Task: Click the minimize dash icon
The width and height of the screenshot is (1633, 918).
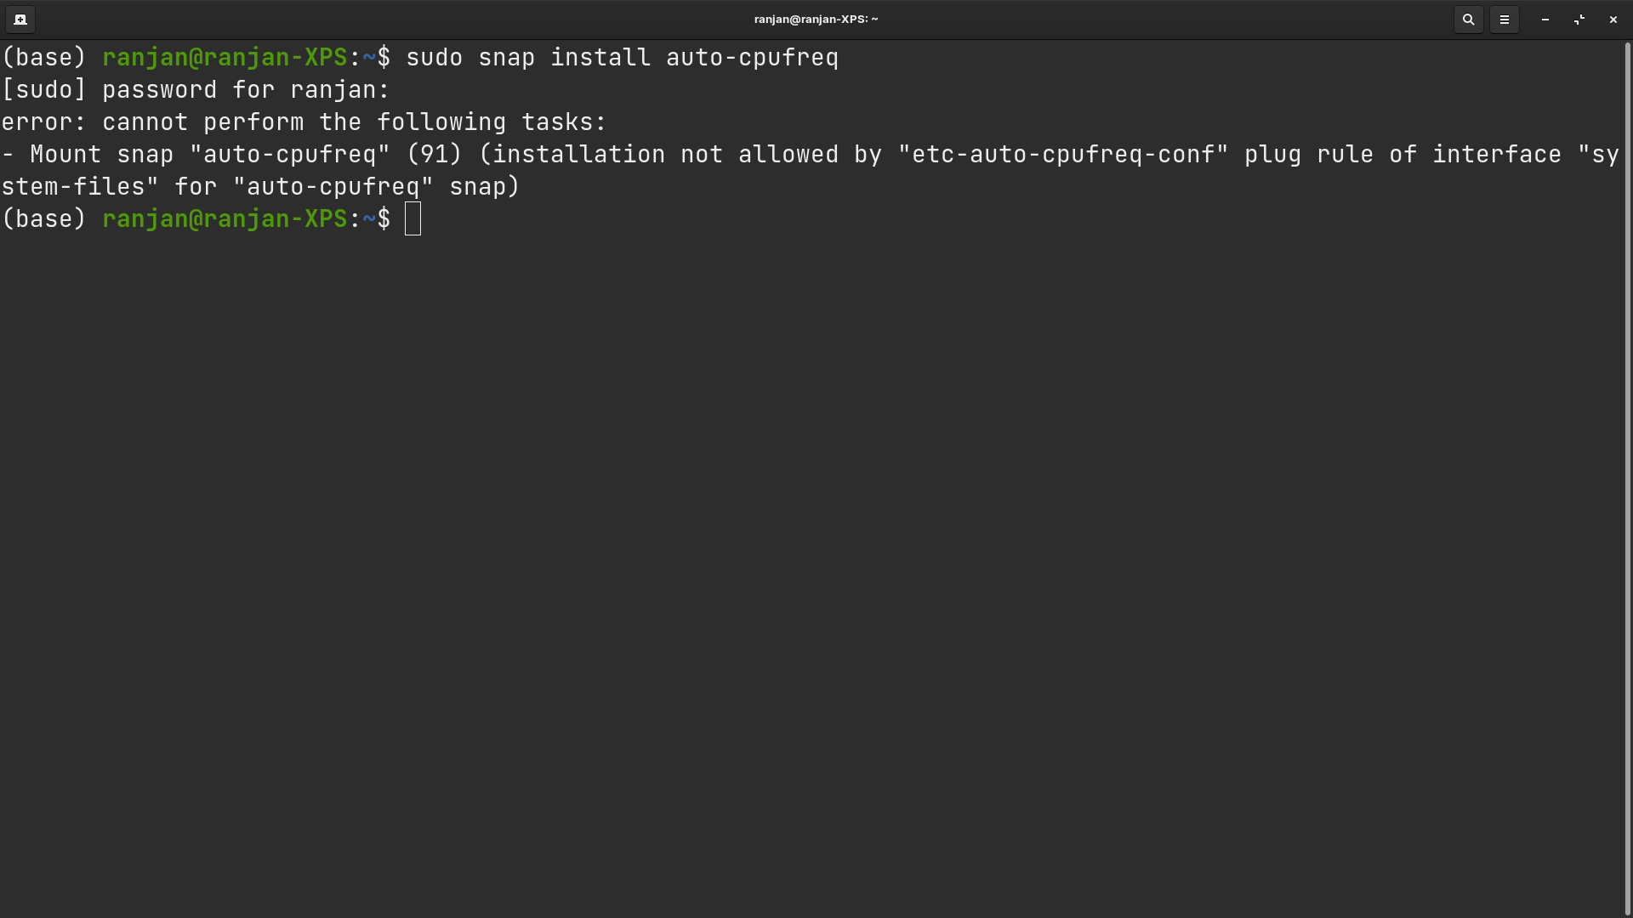Action: [x=1544, y=19]
